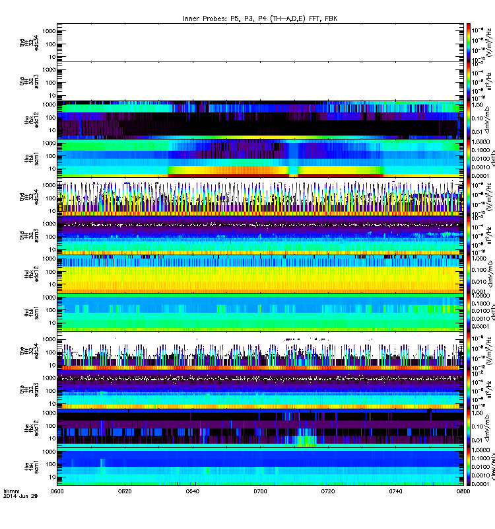This screenshot has height=529, width=495.
Task: Click the "100" tick of the fbk scm1 panel
Action: (x=51, y=464)
